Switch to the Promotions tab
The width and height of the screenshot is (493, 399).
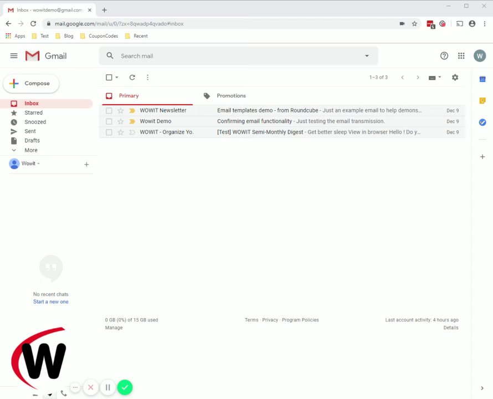click(x=231, y=96)
